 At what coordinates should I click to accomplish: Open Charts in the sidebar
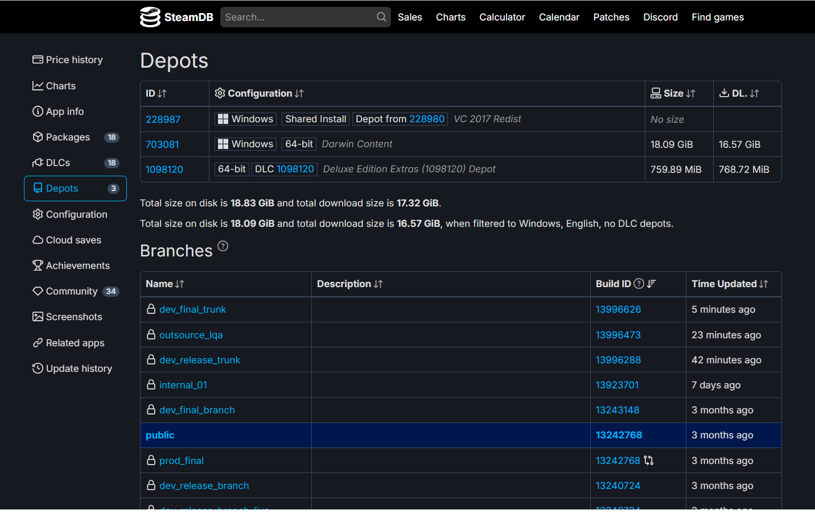[75, 86]
